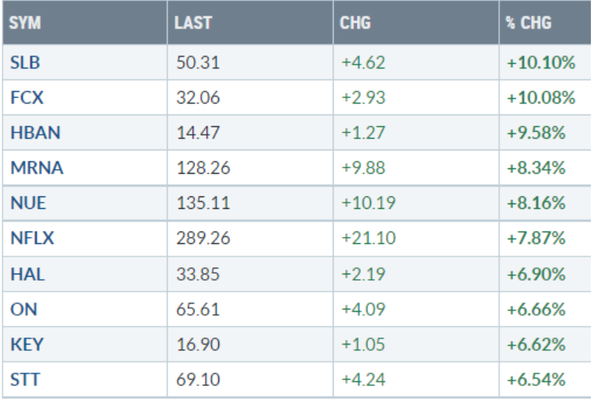Click the MRNA change value +9.88

363,168
